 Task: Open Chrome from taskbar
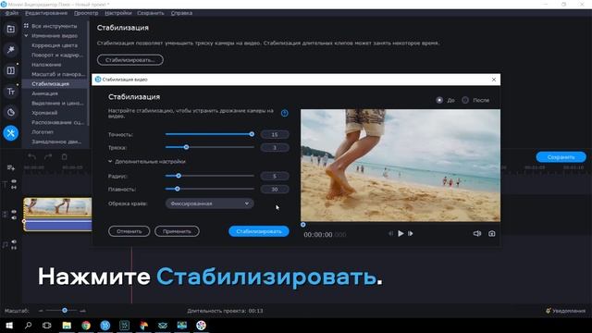click(x=86, y=325)
